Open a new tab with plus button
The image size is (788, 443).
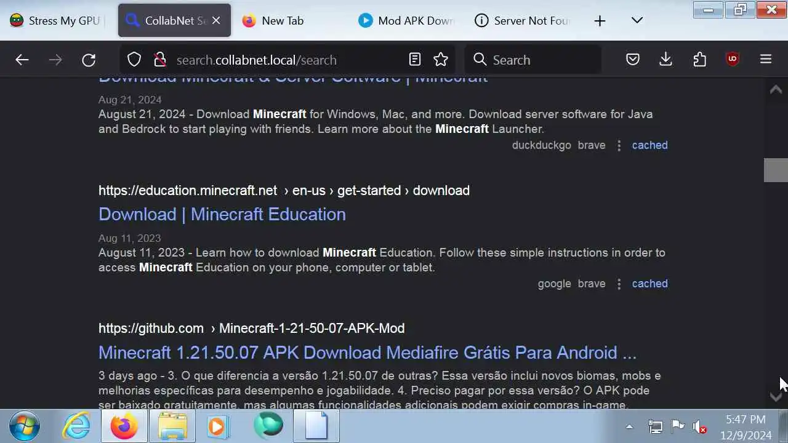pyautogui.click(x=600, y=21)
